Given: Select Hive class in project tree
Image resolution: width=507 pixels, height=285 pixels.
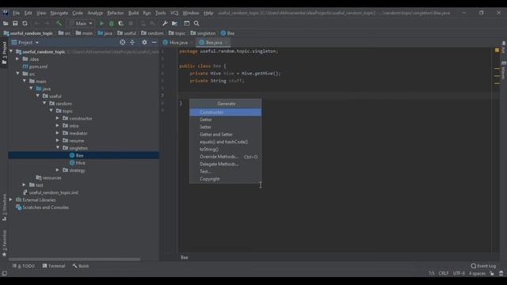Looking at the screenshot, I should click(78, 163).
